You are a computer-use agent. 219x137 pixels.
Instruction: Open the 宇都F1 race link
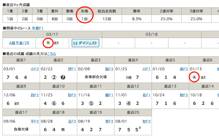coord(38,28)
